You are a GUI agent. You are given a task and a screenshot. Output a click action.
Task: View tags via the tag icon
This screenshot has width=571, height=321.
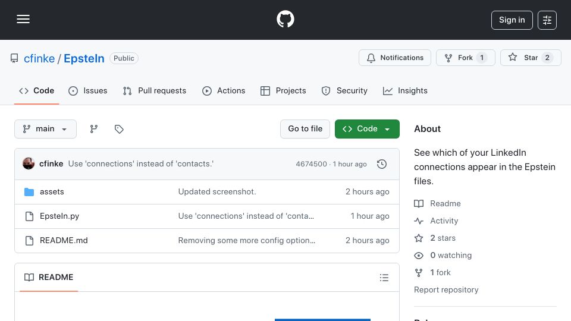[119, 129]
